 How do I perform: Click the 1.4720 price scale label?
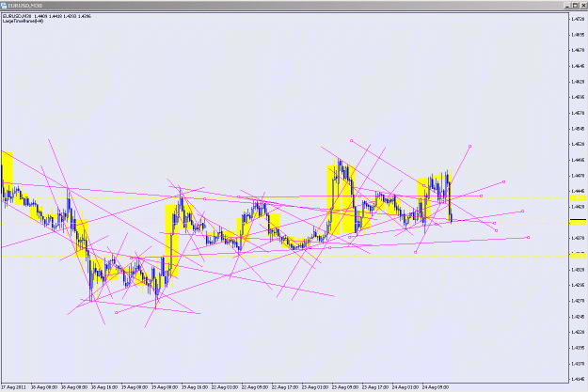(x=578, y=19)
